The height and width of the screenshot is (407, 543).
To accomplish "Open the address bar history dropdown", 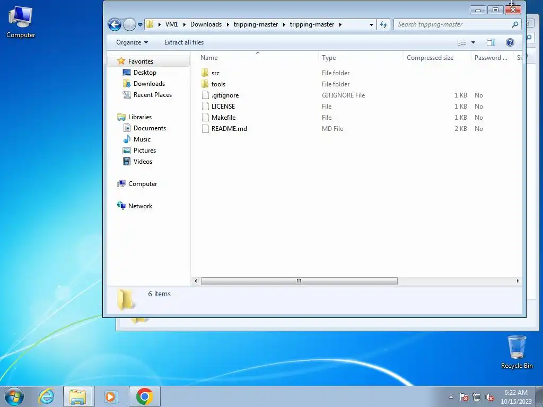I will coord(371,24).
